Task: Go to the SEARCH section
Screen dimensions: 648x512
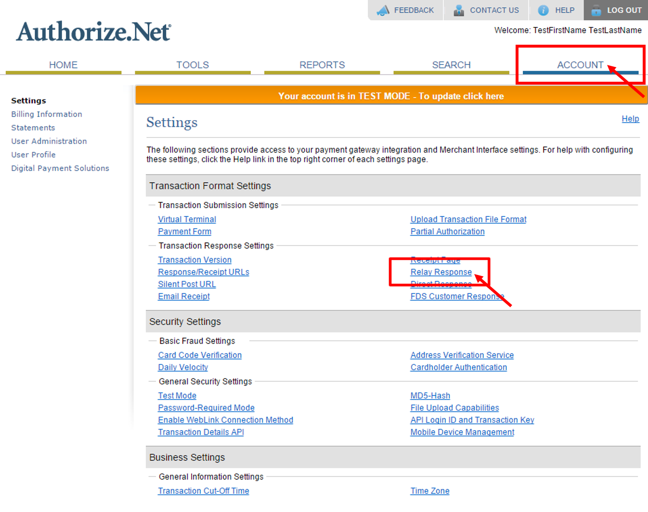Action: pyautogui.click(x=451, y=64)
